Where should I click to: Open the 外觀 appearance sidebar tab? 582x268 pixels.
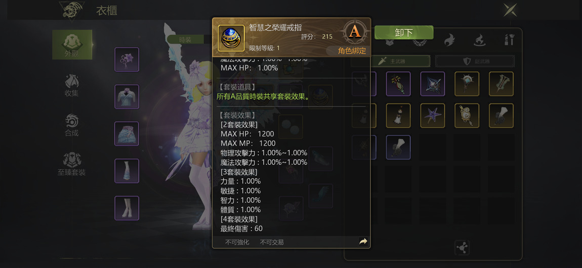(x=72, y=45)
